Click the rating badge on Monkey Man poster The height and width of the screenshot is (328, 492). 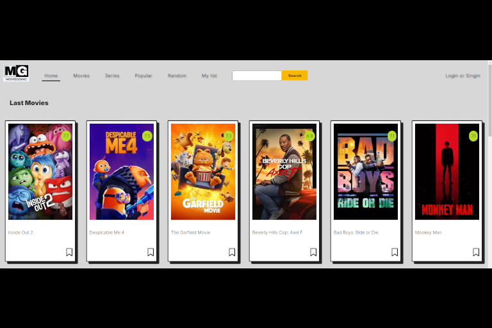(473, 136)
